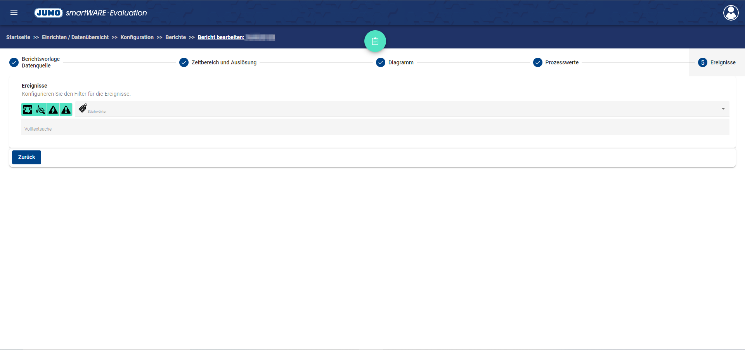Toggle the lightning warning event filter
This screenshot has height=350, width=745.
tap(53, 110)
